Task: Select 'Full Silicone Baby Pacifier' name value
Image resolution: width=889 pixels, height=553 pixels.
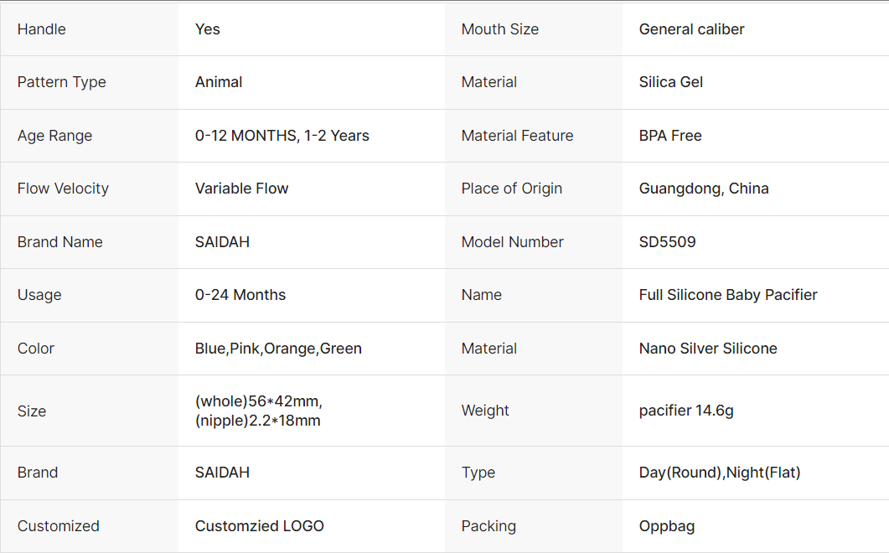Action: (x=728, y=295)
